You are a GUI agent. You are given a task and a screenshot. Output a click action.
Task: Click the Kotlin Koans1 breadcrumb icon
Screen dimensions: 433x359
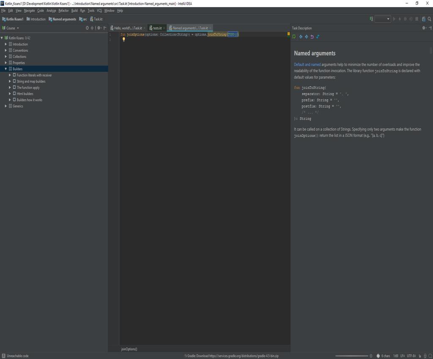(x=4, y=19)
